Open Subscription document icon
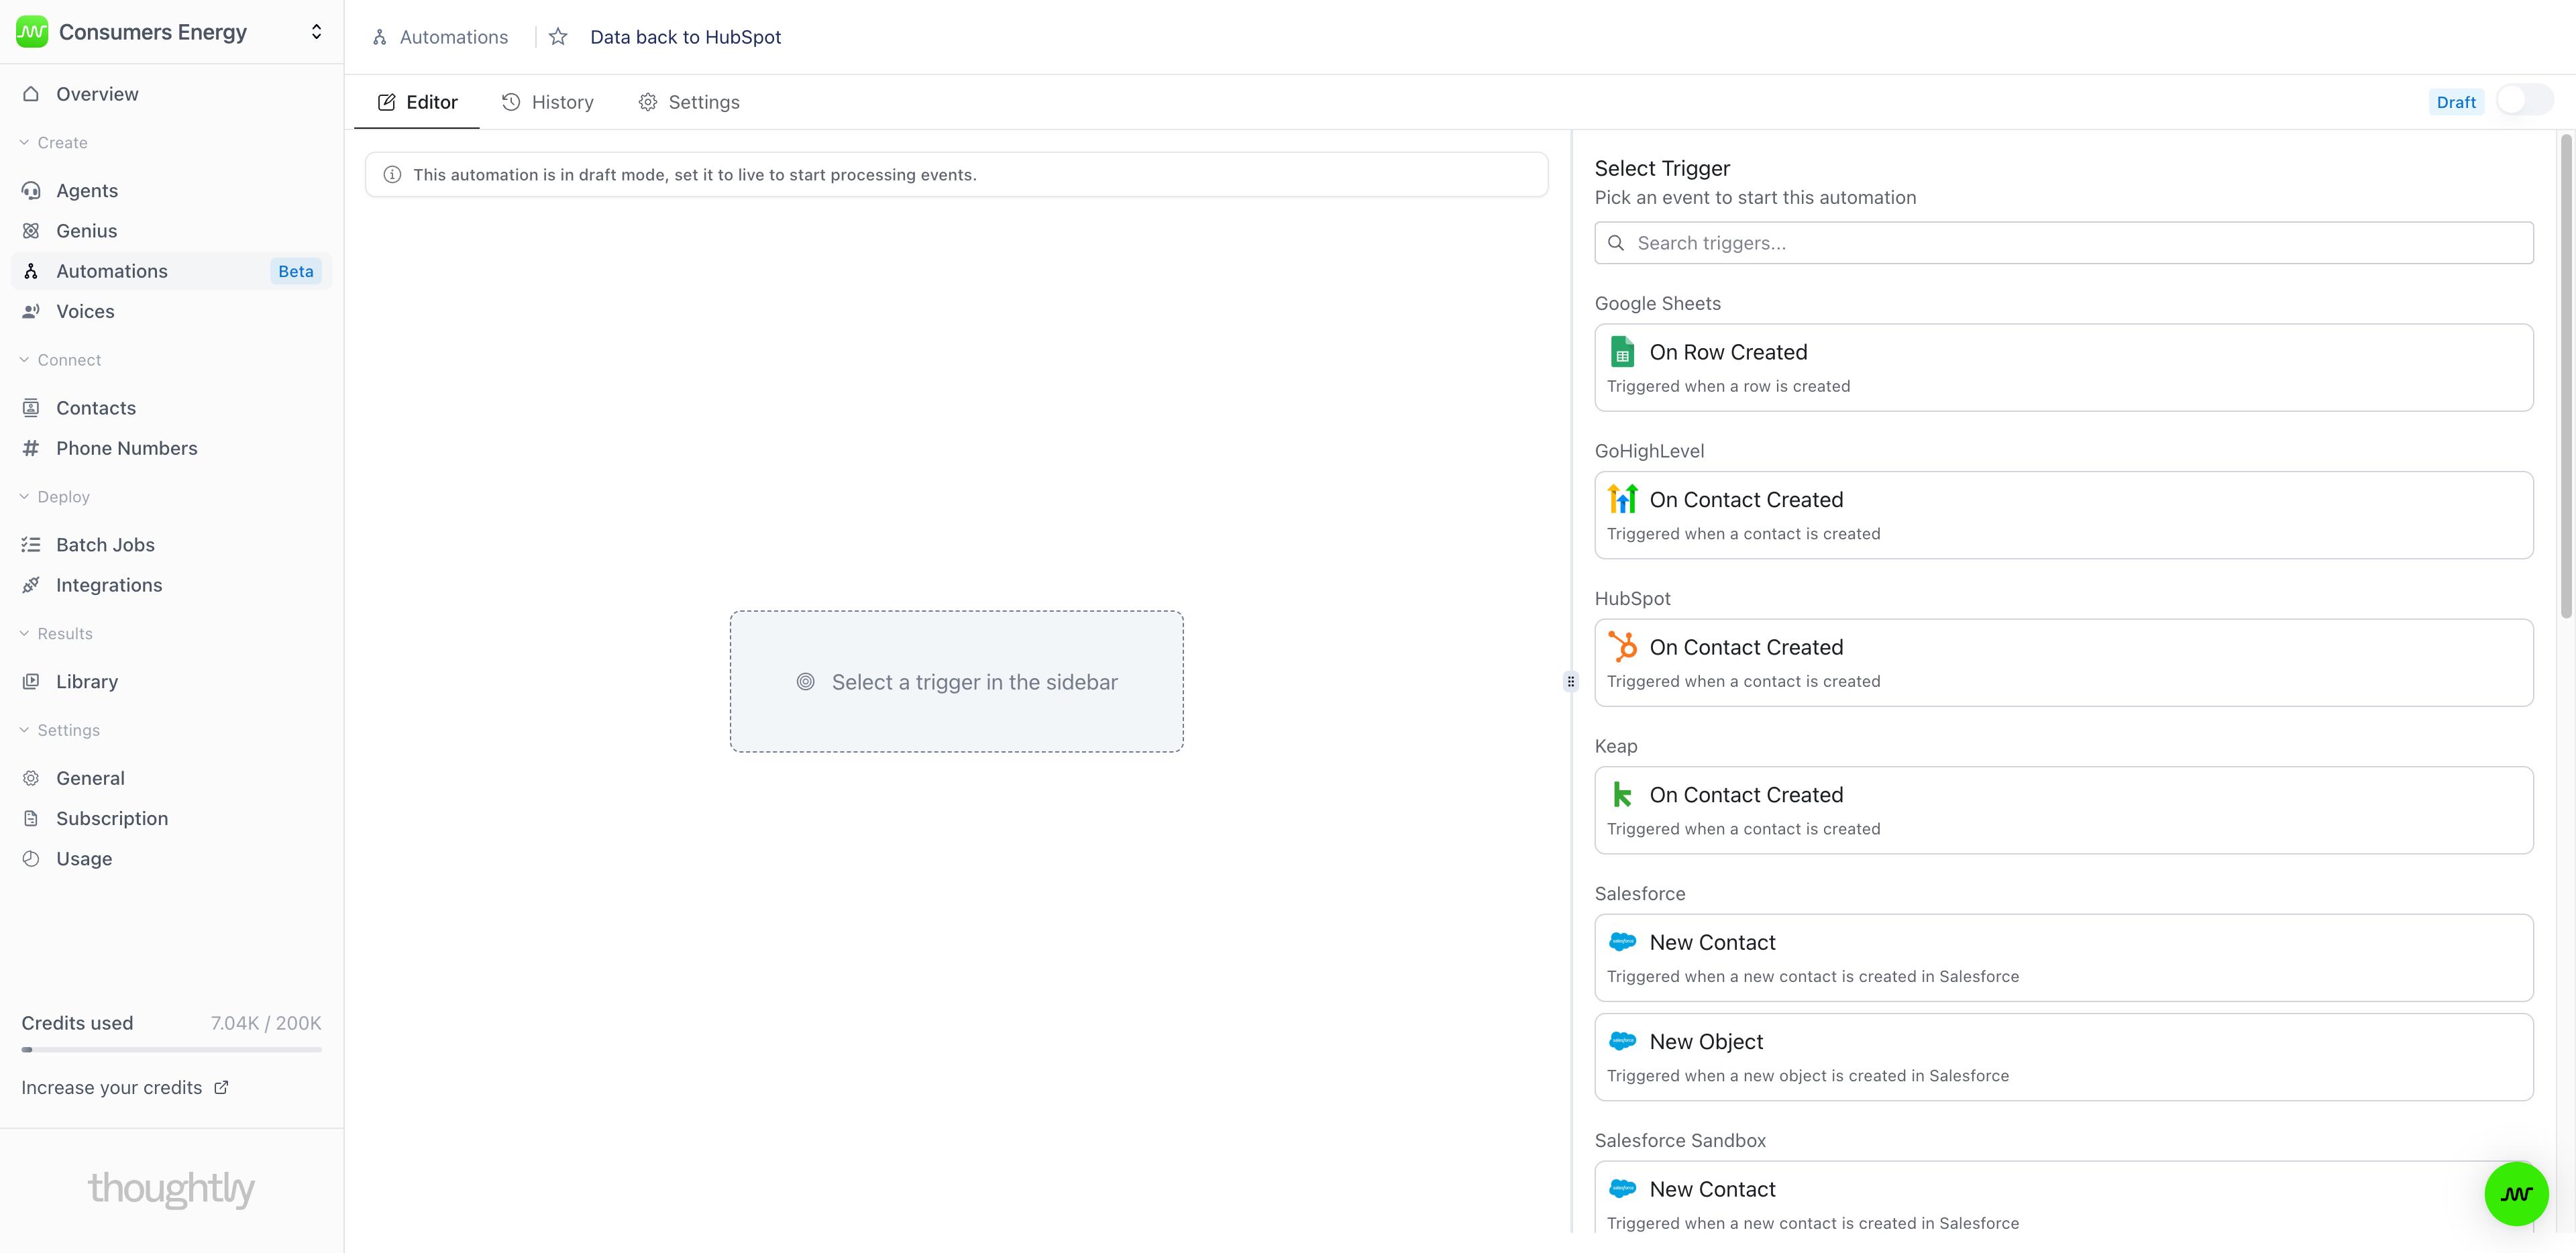 point(31,818)
